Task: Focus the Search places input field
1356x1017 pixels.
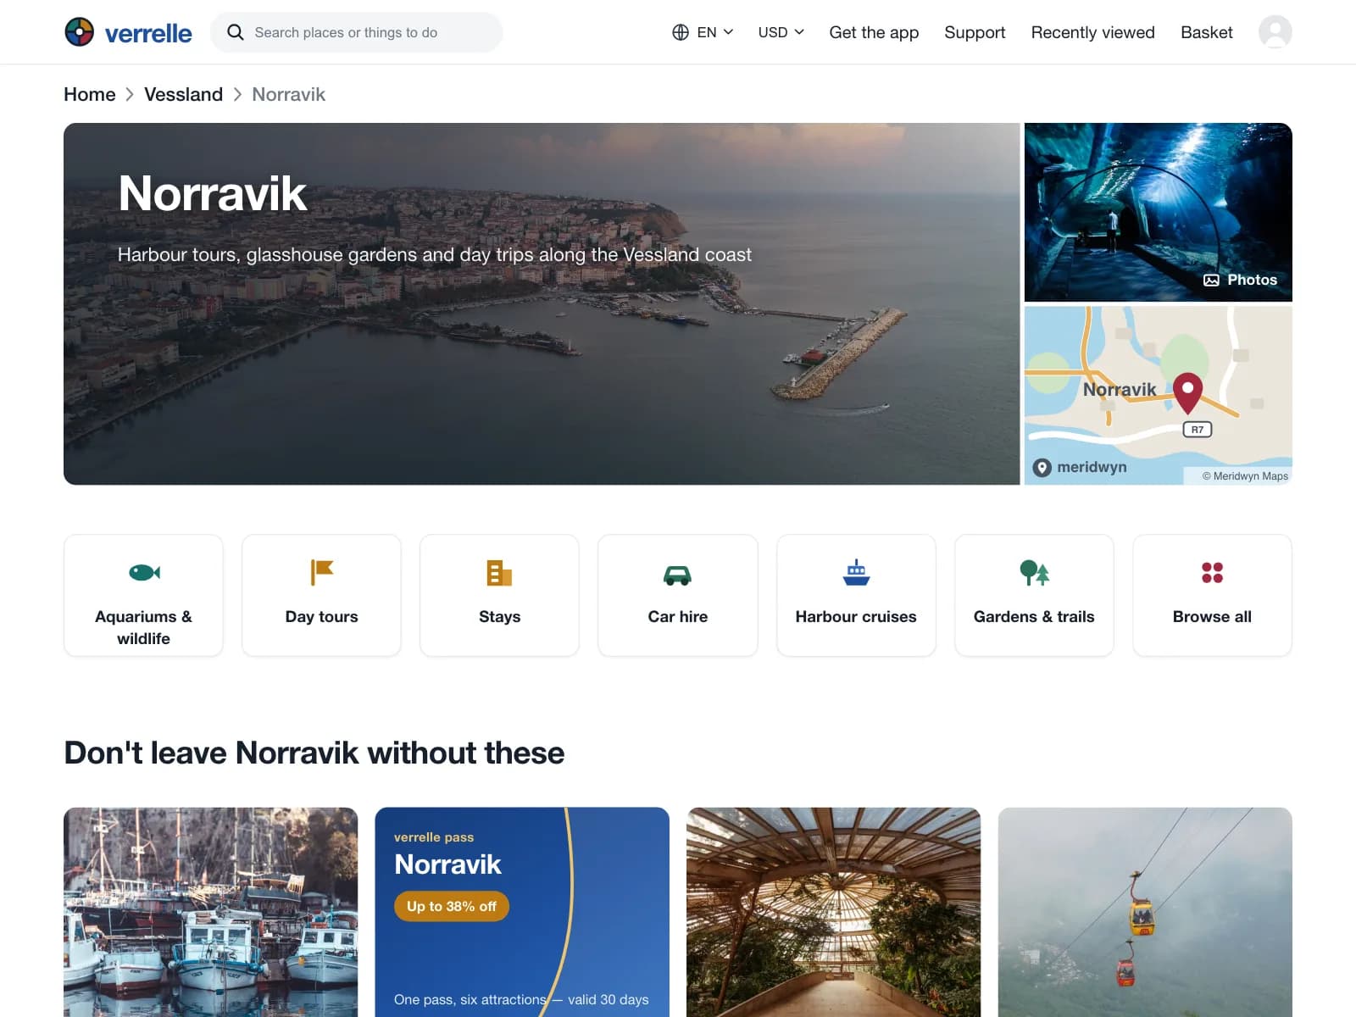Action: [356, 32]
